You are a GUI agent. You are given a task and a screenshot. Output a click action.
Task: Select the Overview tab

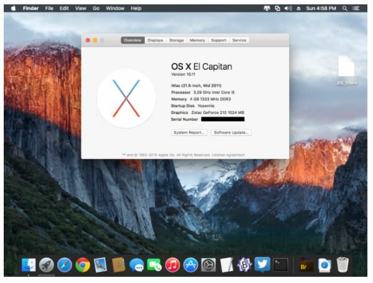click(133, 40)
